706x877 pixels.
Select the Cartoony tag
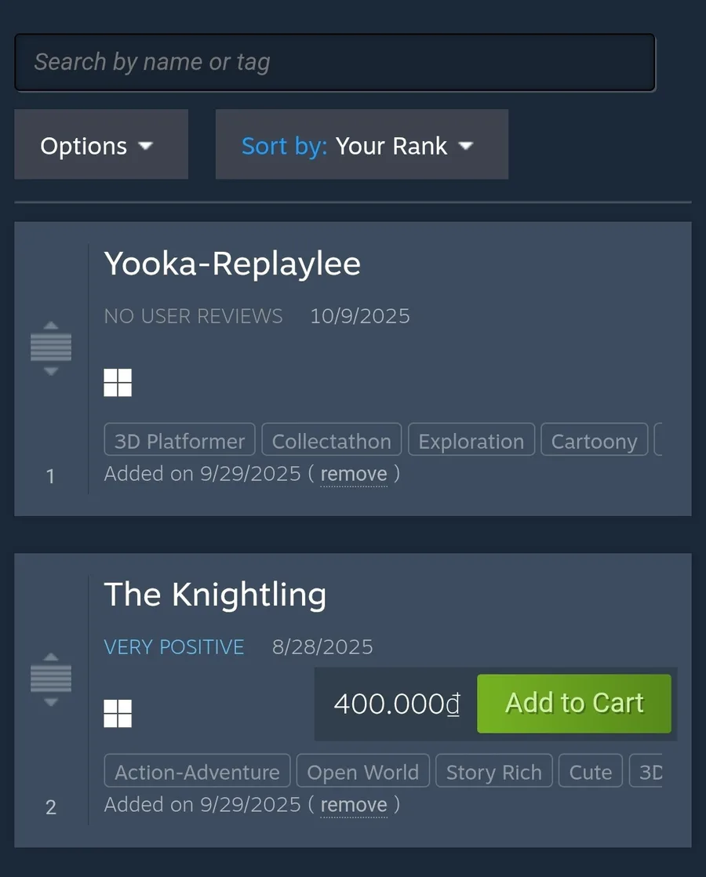pos(594,441)
